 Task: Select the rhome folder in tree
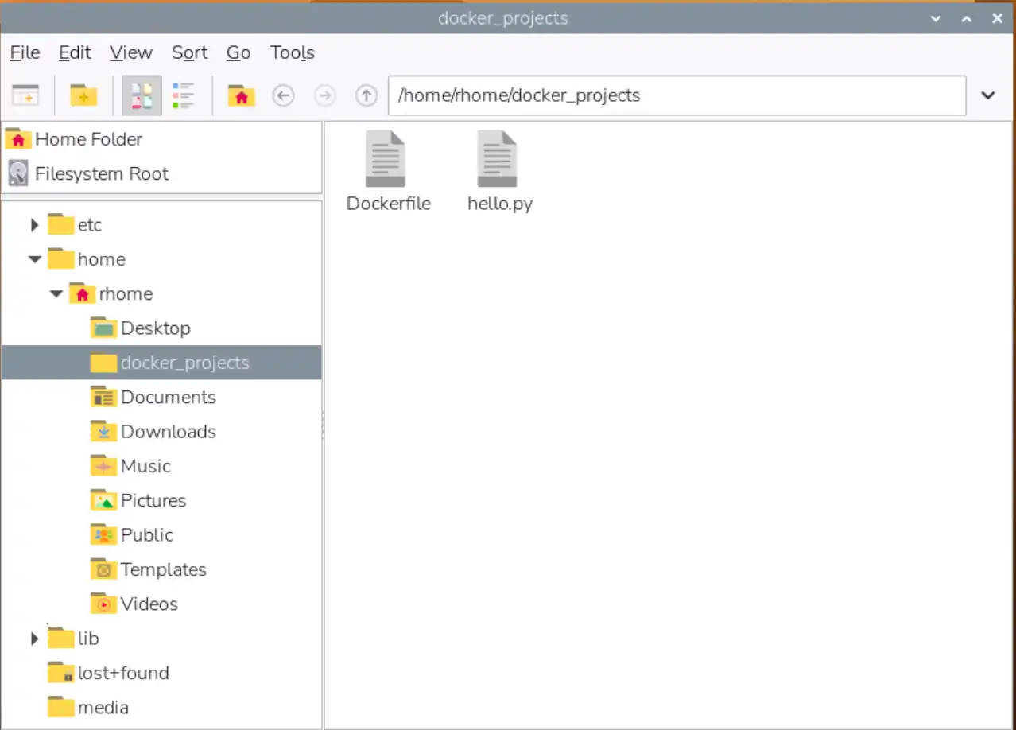(111, 293)
